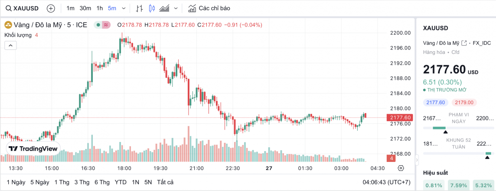
Task: Select the Bars chart style icon
Action: click(x=139, y=8)
